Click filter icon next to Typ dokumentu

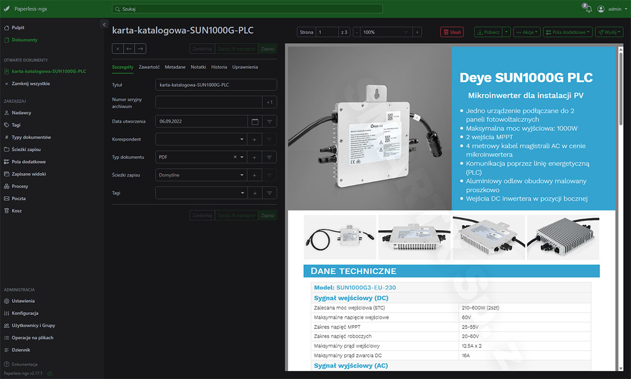[x=269, y=157]
